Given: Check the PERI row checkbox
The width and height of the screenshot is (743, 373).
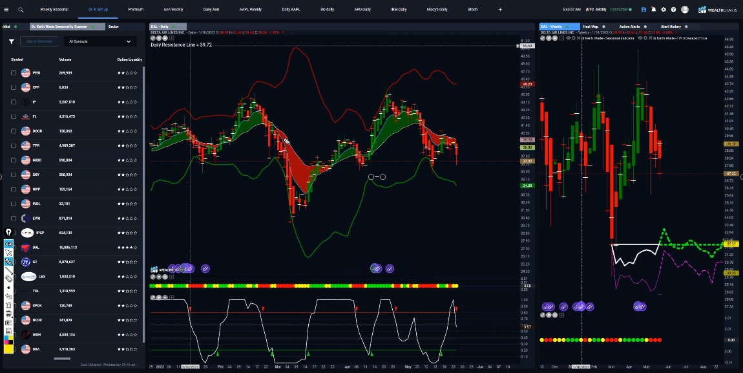Looking at the screenshot, I should [x=14, y=73].
